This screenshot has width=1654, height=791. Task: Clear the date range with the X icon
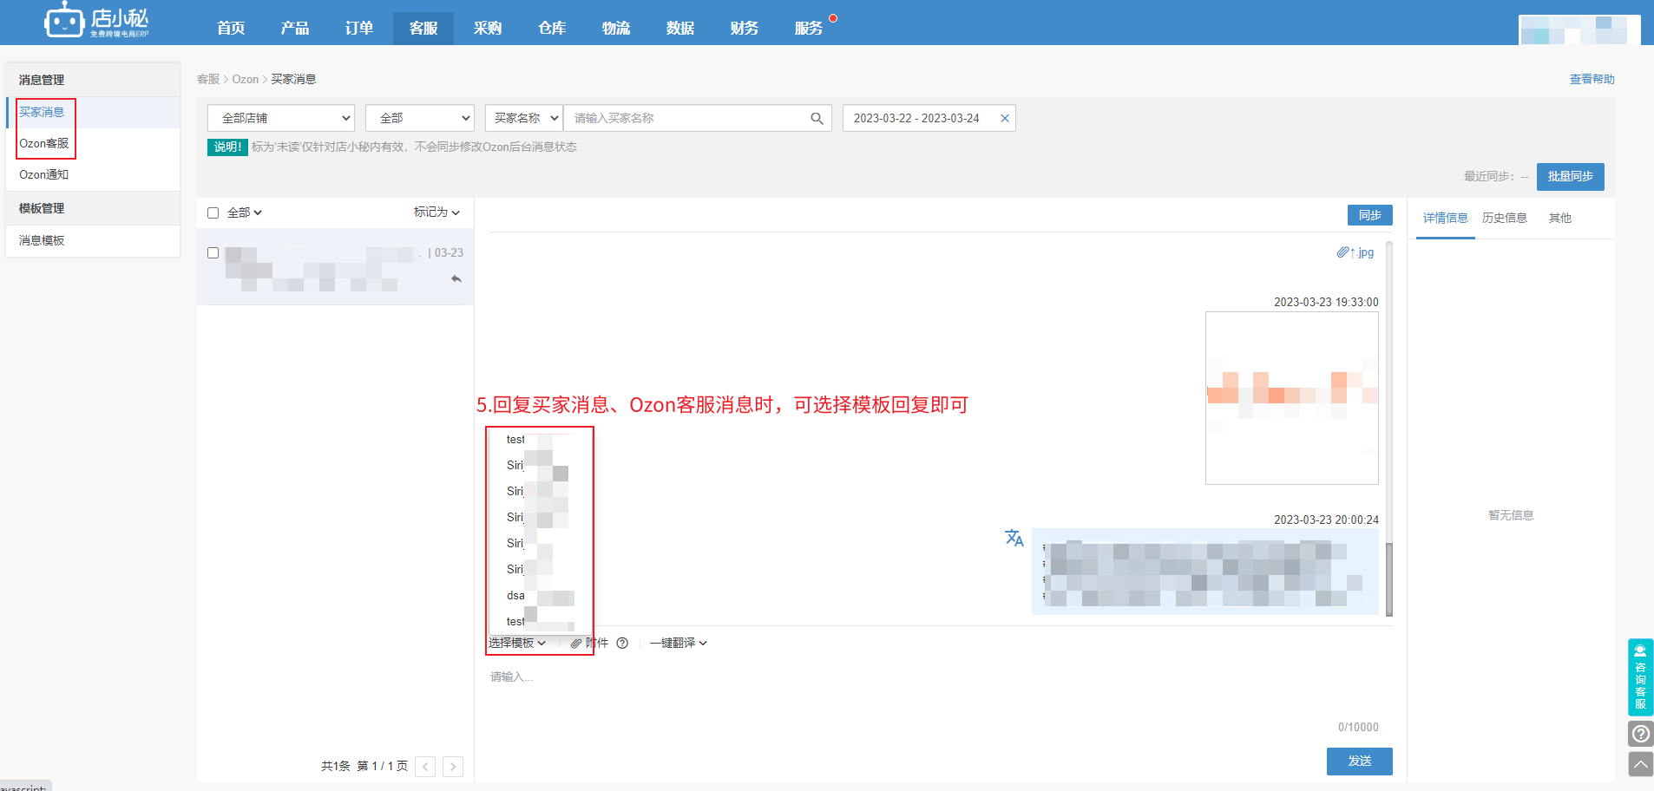(1004, 119)
